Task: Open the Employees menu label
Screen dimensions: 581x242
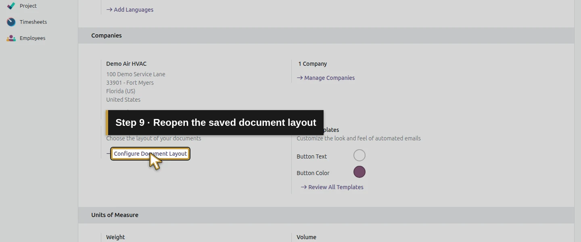Action: (x=32, y=38)
